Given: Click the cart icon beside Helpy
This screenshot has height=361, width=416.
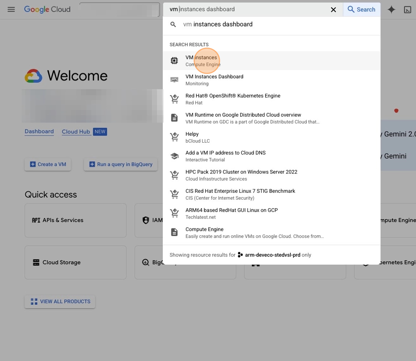Looking at the screenshot, I should pyautogui.click(x=174, y=137).
